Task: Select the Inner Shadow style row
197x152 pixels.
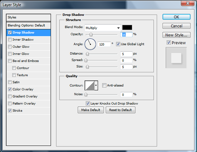Action: coord(29,40)
